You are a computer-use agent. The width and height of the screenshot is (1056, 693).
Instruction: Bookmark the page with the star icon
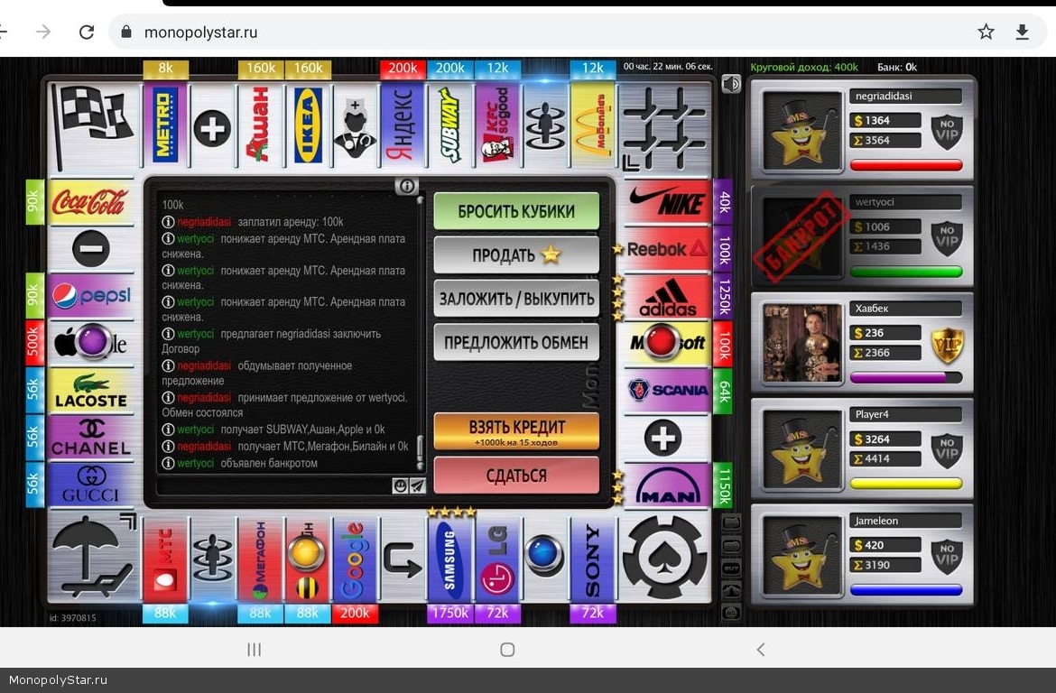[x=986, y=32]
